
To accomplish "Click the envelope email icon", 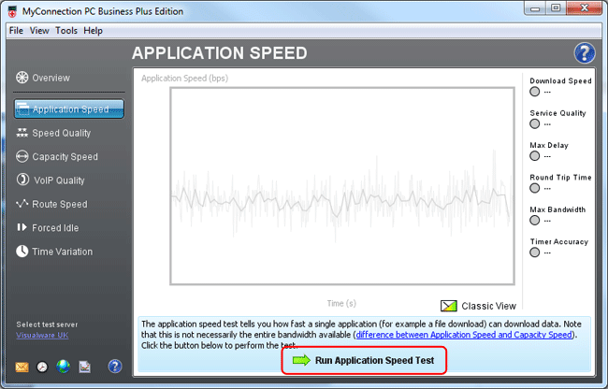I will coord(22,367).
